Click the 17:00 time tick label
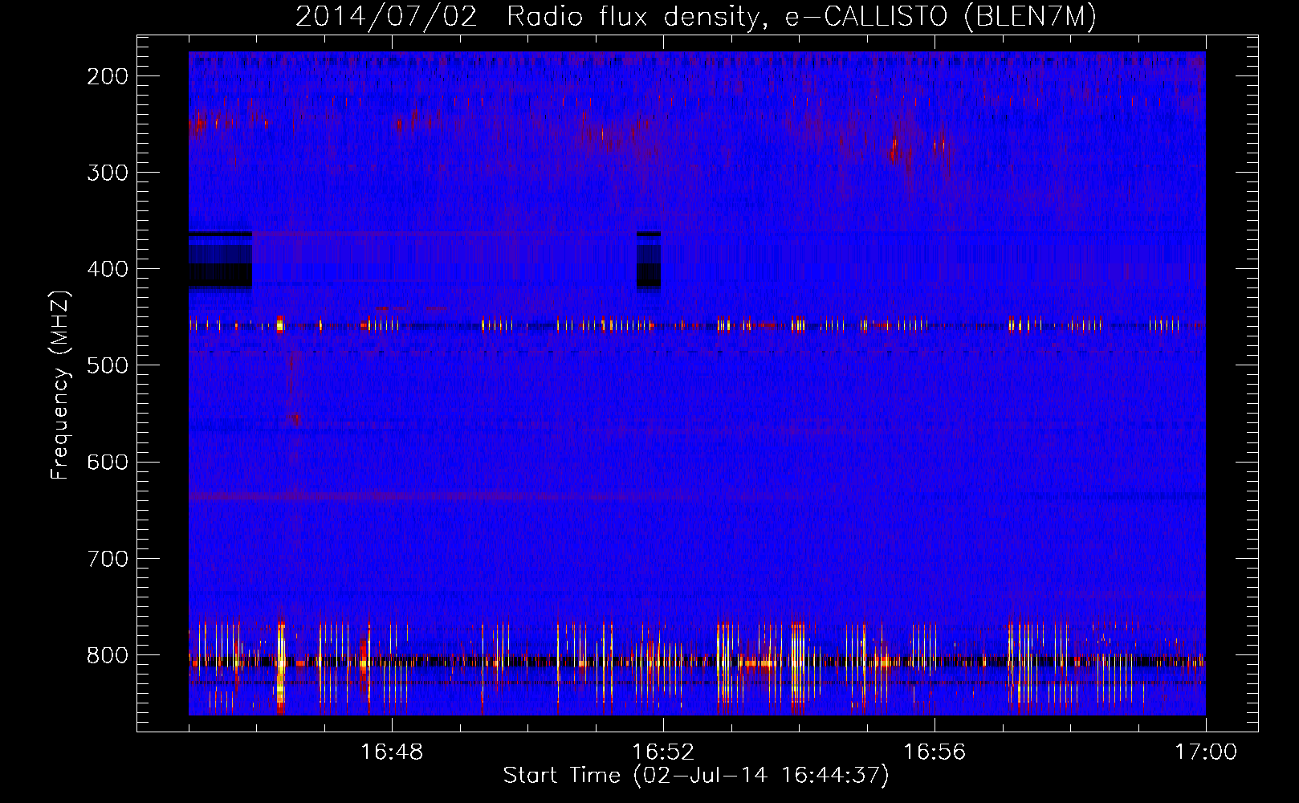 (x=1206, y=752)
